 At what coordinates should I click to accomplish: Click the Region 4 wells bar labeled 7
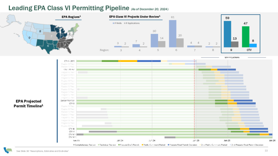pyautogui.click(x=136, y=46)
